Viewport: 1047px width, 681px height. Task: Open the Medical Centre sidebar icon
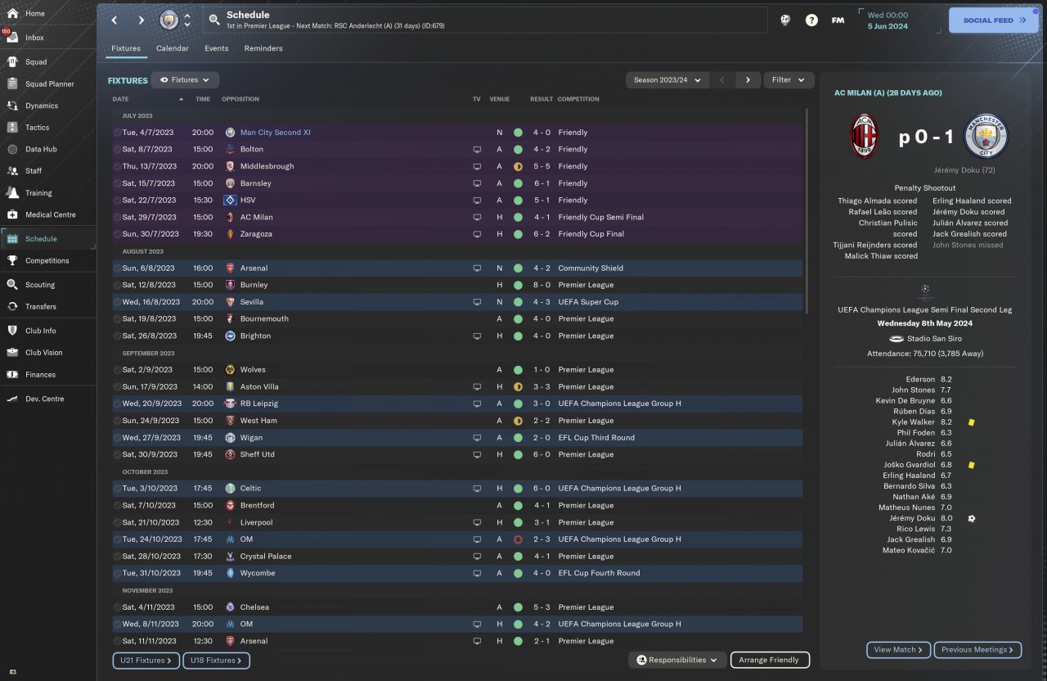click(x=12, y=214)
